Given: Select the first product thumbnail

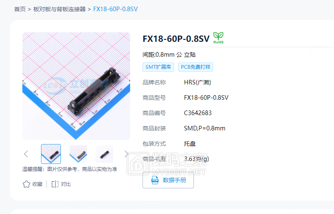Looking at the screenshot, I should pyautogui.click(x=51, y=154).
